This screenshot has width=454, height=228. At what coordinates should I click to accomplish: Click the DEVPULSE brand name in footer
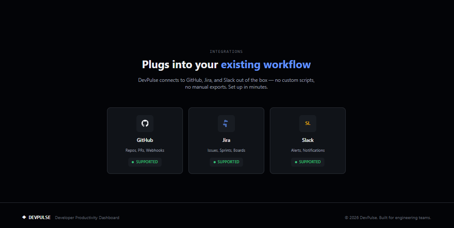click(40, 218)
